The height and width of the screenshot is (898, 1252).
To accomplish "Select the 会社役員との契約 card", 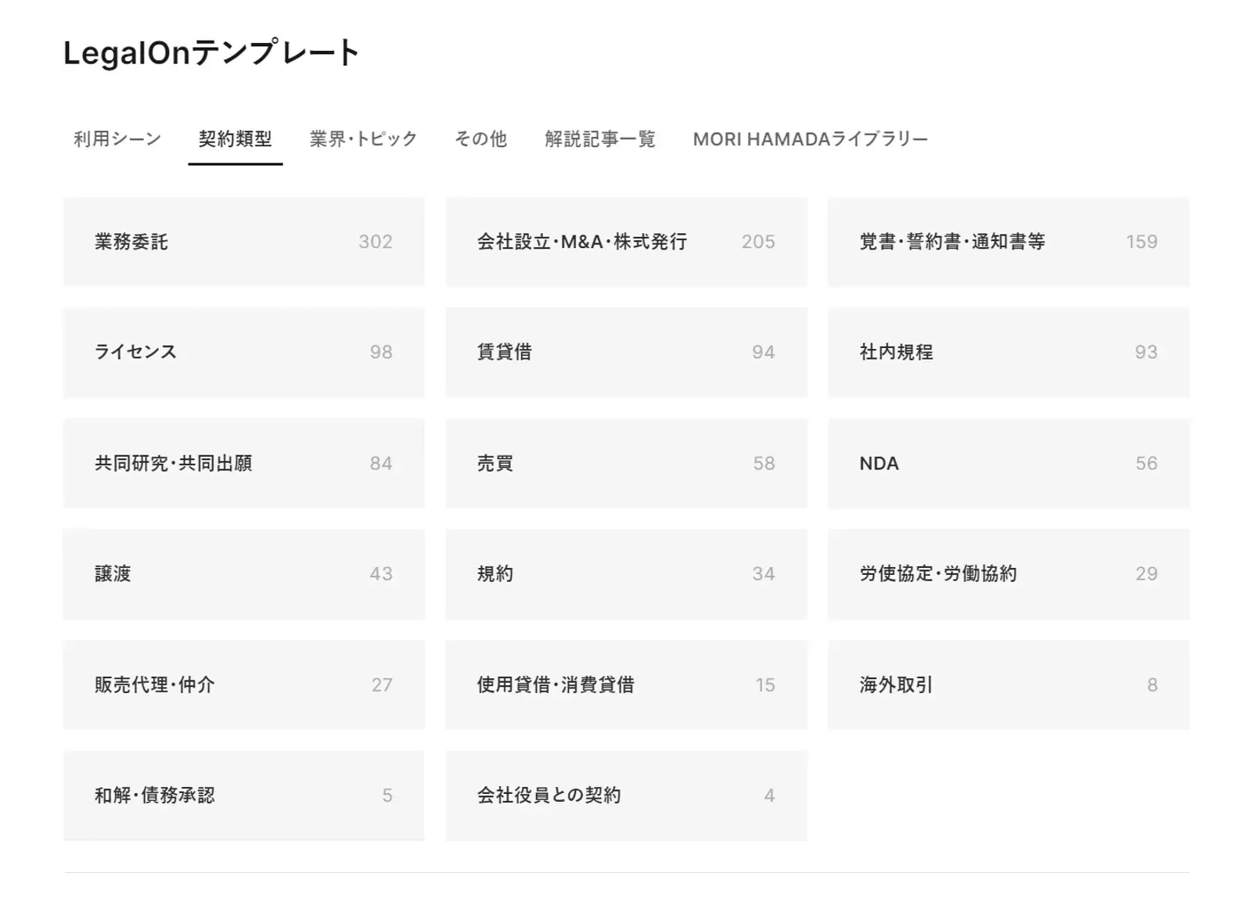I will [626, 796].
